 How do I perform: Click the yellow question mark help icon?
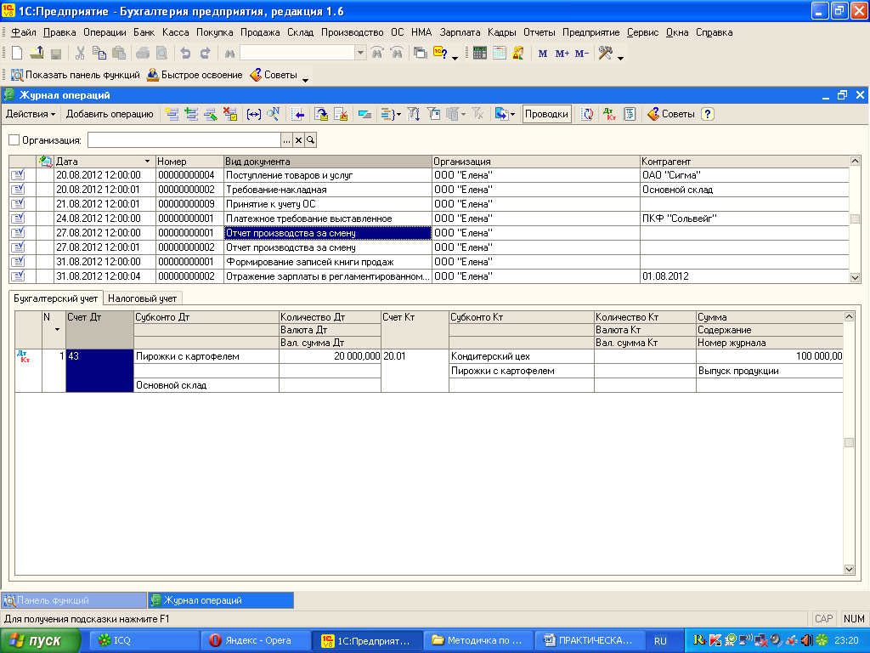pyautogui.click(x=707, y=115)
